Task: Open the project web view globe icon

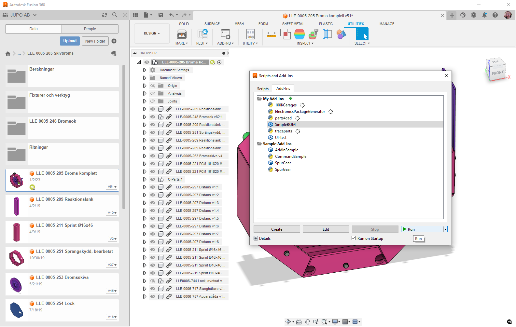Action: click(x=114, y=53)
